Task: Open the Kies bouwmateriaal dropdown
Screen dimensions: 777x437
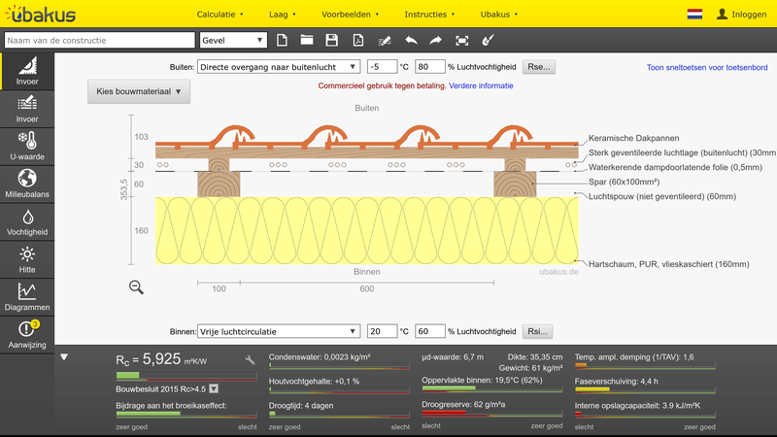Action: click(x=139, y=91)
